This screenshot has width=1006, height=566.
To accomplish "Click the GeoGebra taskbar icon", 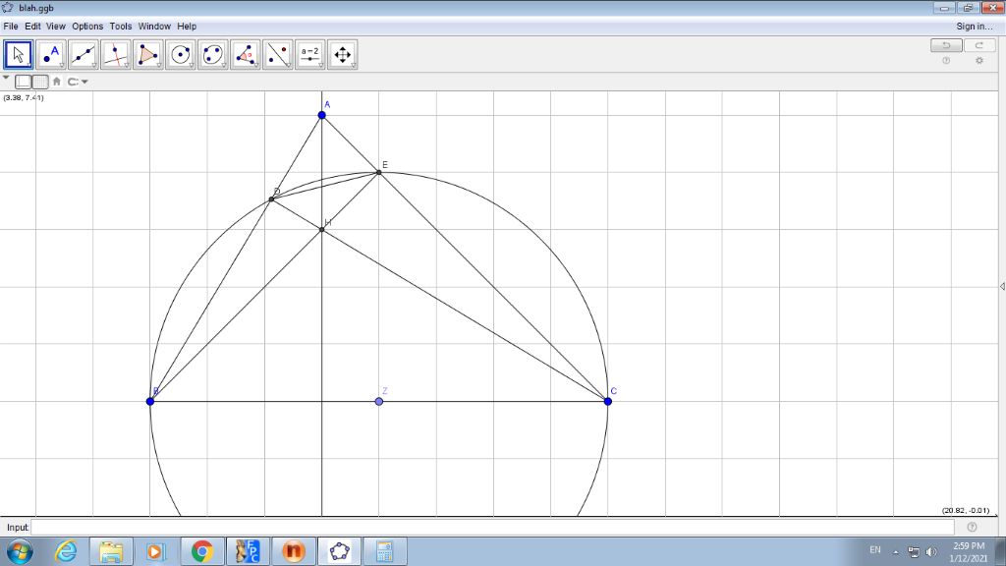I will click(x=339, y=551).
